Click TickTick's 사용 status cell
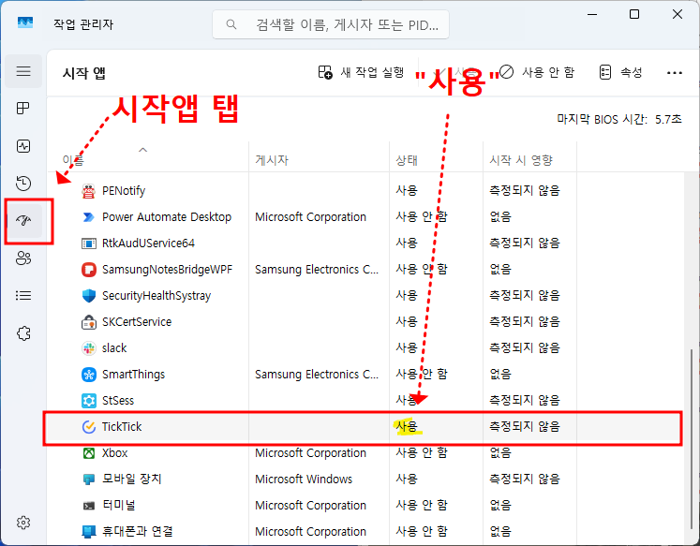Screen dimensions: 700x546 click(x=407, y=426)
